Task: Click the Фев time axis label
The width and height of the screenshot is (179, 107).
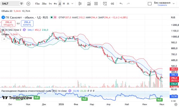Action: click(x=76, y=104)
